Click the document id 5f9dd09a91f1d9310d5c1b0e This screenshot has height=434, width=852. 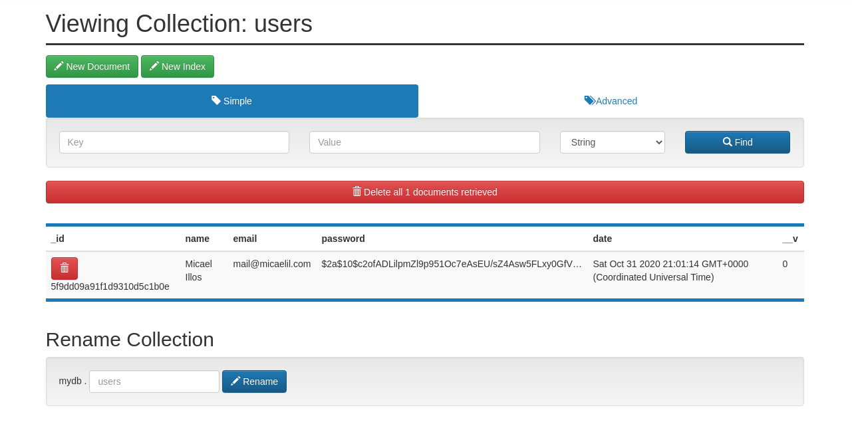click(x=110, y=286)
